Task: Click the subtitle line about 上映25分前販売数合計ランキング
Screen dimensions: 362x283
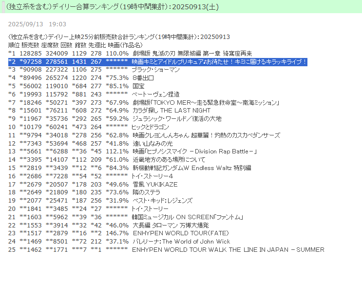Action: click(x=119, y=37)
